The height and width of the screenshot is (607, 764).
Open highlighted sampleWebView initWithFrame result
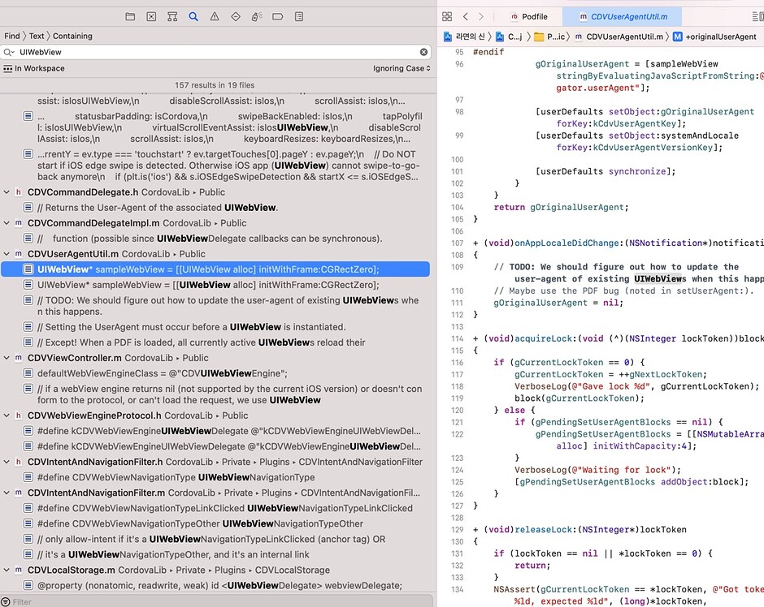tap(215, 269)
